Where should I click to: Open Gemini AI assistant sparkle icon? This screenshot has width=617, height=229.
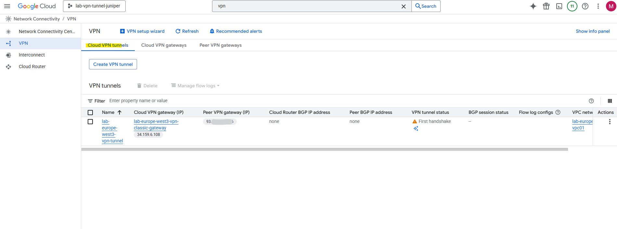(533, 6)
